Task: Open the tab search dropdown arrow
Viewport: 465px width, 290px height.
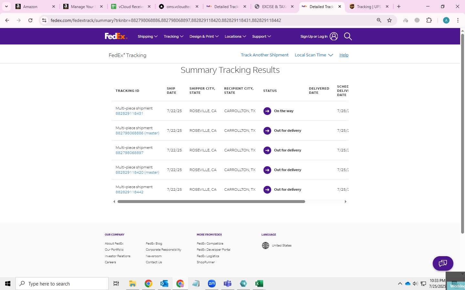Action: coord(6,6)
